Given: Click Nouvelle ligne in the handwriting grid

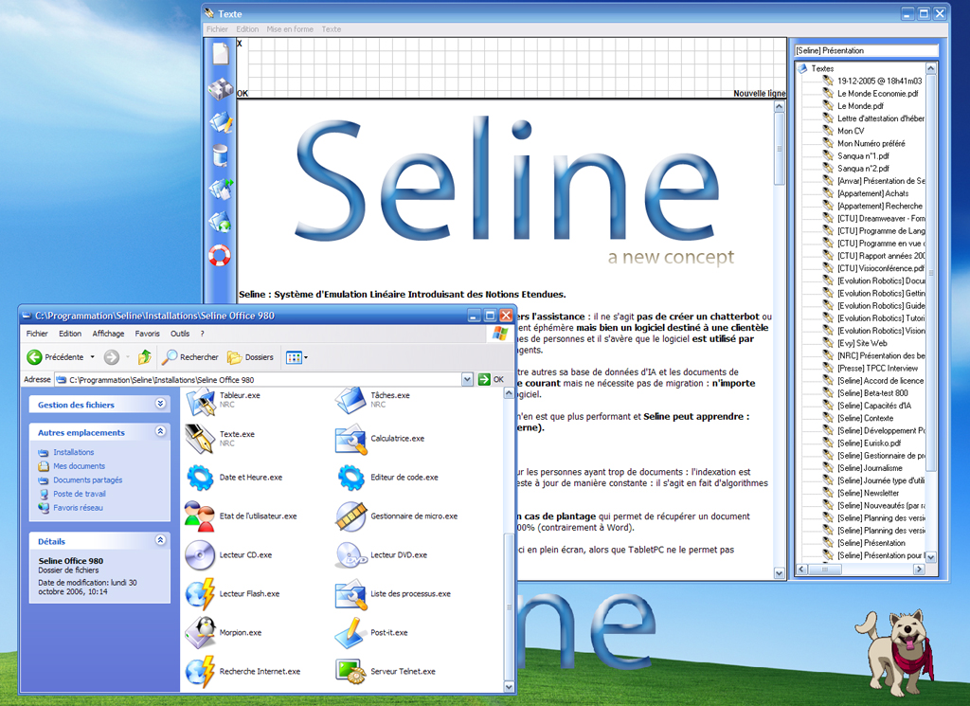Looking at the screenshot, I should [x=759, y=94].
